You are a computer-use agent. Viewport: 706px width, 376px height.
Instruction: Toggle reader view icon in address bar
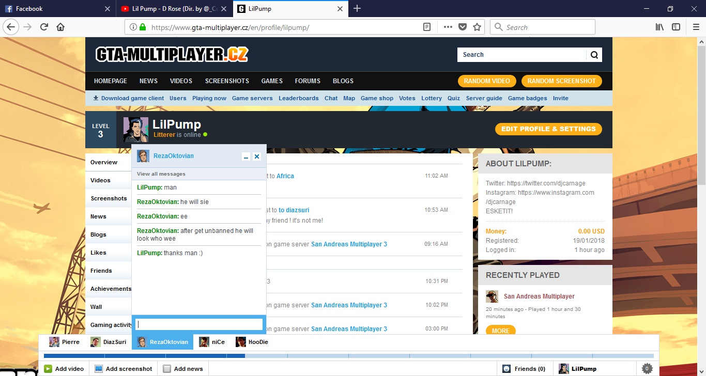427,27
